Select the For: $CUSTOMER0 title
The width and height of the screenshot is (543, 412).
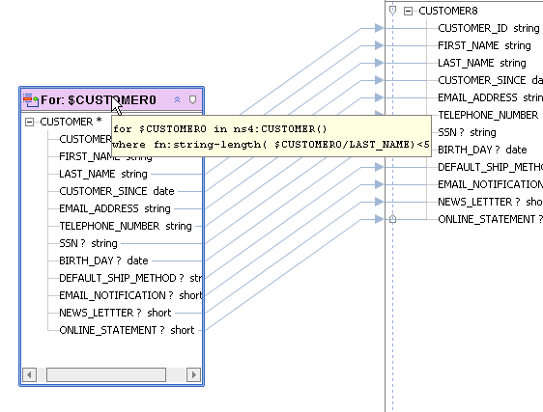click(99, 100)
